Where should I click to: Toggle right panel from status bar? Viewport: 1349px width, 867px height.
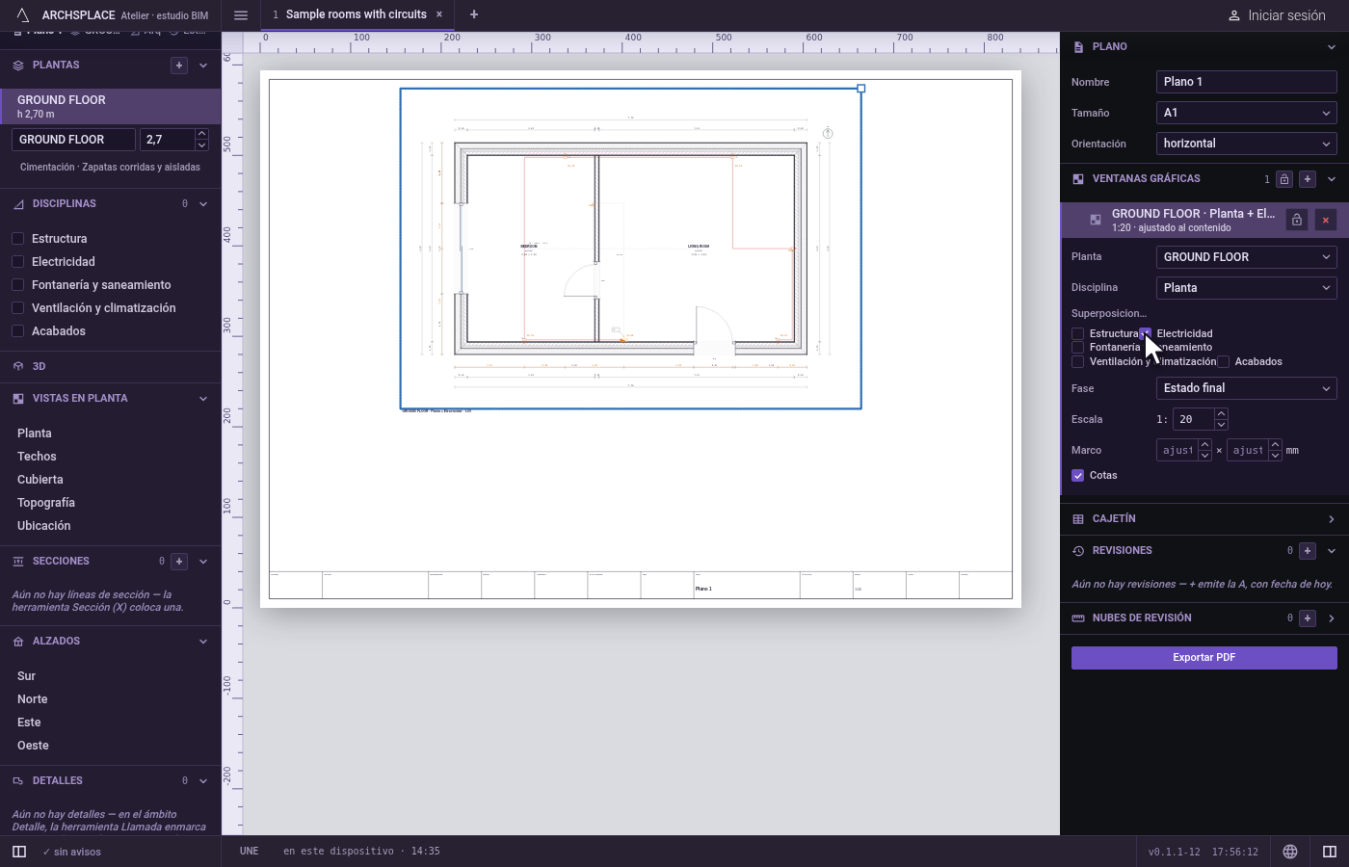[1330, 852]
